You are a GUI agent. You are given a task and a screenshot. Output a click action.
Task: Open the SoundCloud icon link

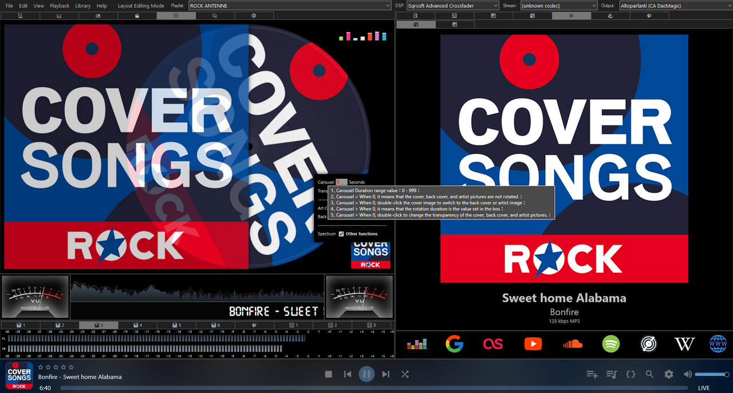[572, 344]
